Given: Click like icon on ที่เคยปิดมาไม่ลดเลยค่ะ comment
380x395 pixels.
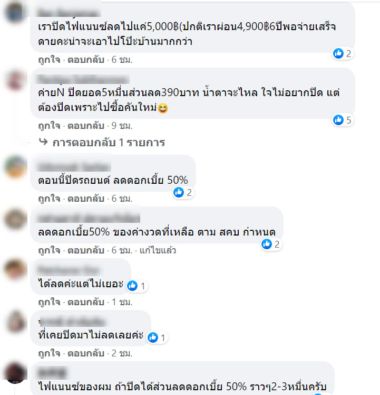Looking at the screenshot, I should (153, 337).
